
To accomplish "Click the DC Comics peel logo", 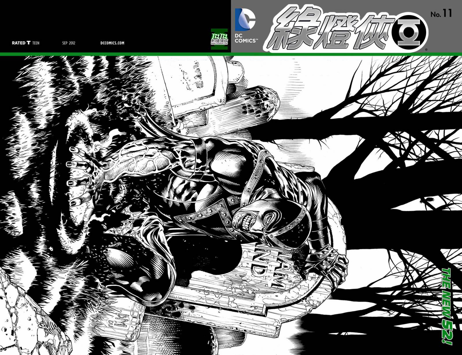I will tap(245, 20).
